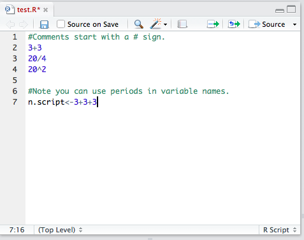Close the test.R tab
The width and height of the screenshot is (304, 240).
(x=45, y=10)
